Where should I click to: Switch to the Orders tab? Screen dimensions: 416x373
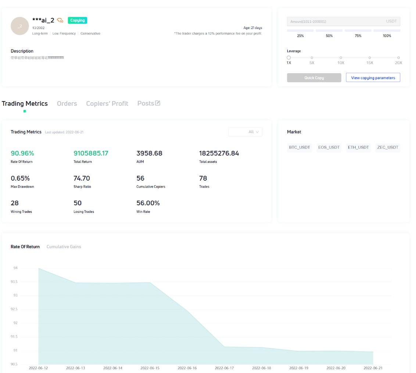coord(67,104)
